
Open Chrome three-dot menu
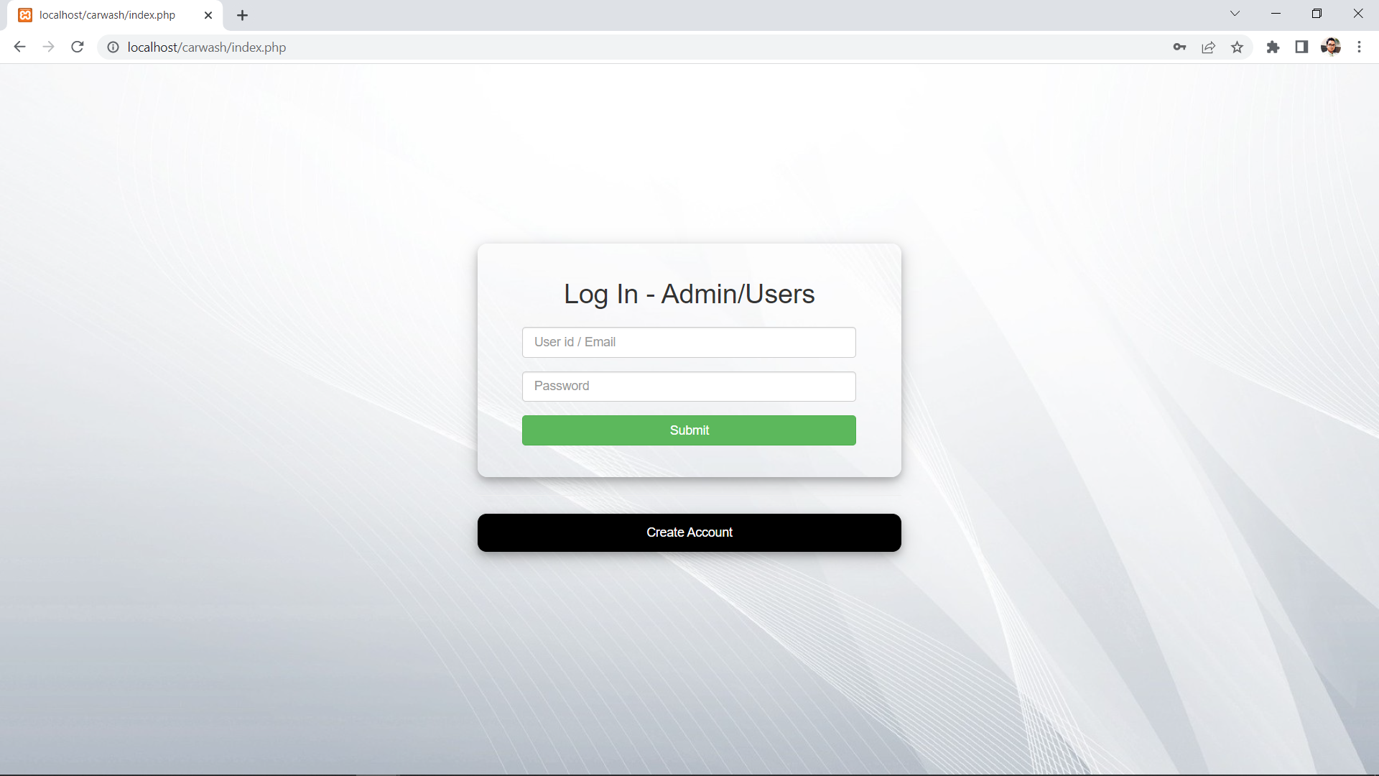[1359, 47]
